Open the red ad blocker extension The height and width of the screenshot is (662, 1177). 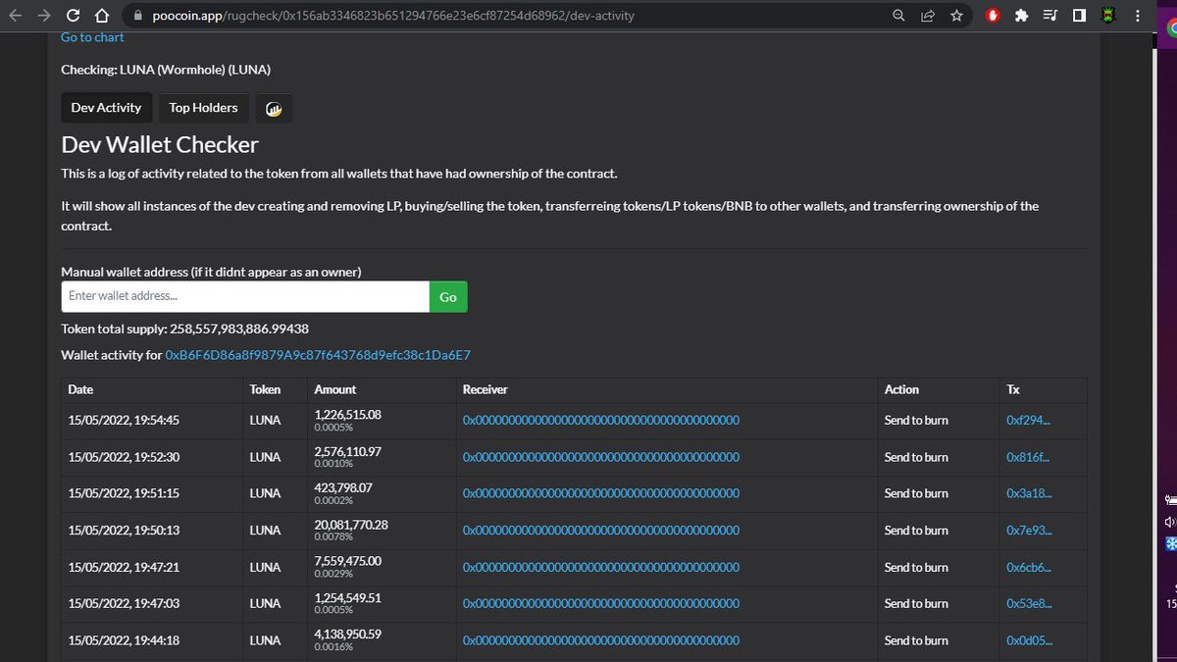[x=993, y=16]
